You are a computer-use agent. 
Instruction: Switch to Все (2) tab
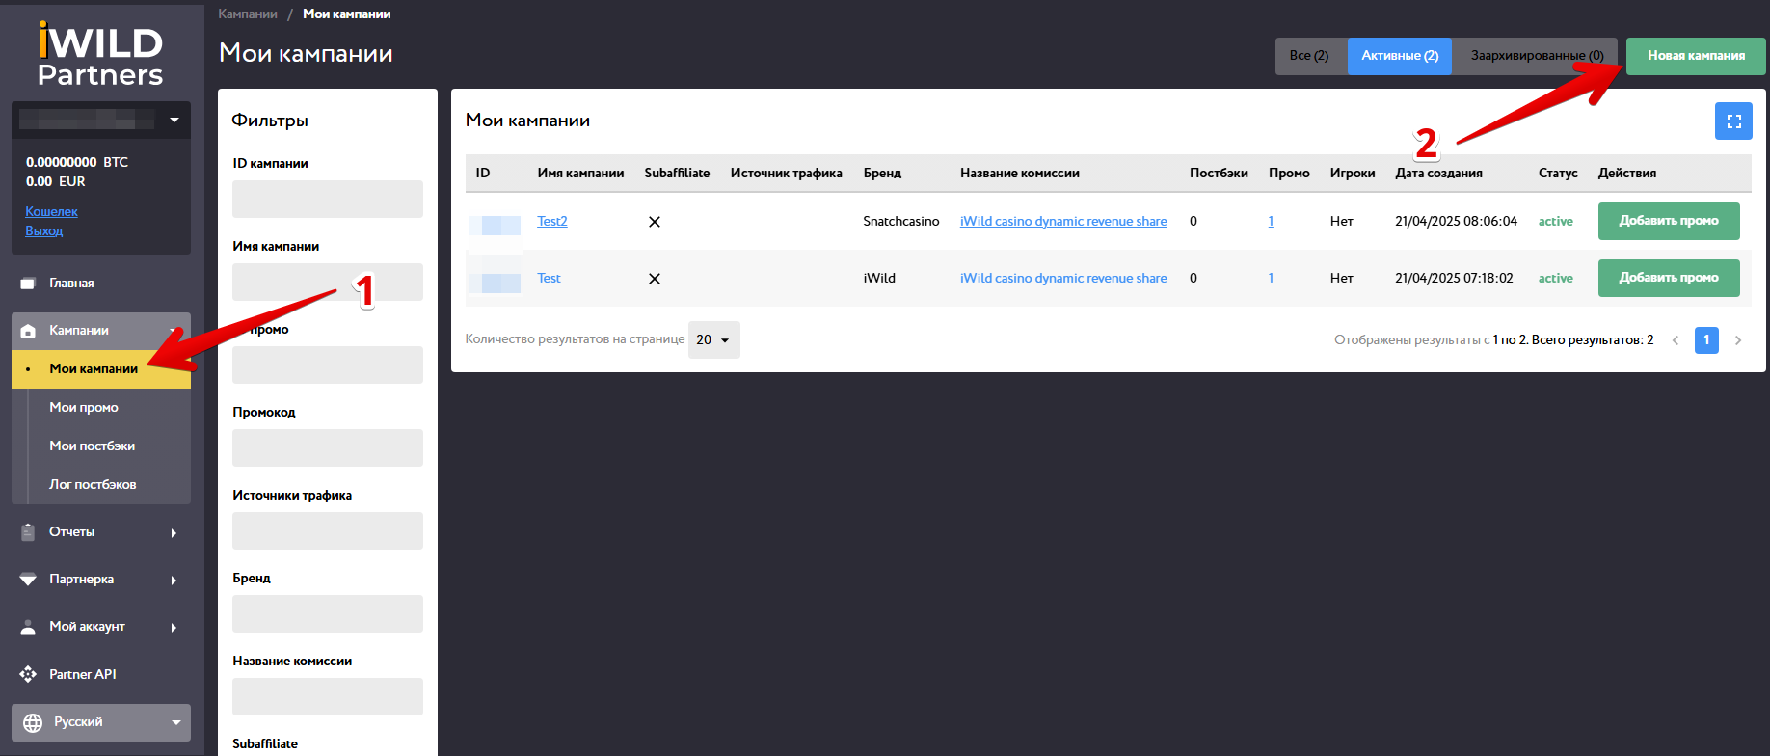point(1309,56)
